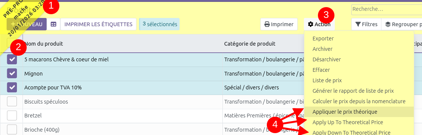
Task: Select 'Apply Up To Theoretical Price'
Action: point(359,122)
